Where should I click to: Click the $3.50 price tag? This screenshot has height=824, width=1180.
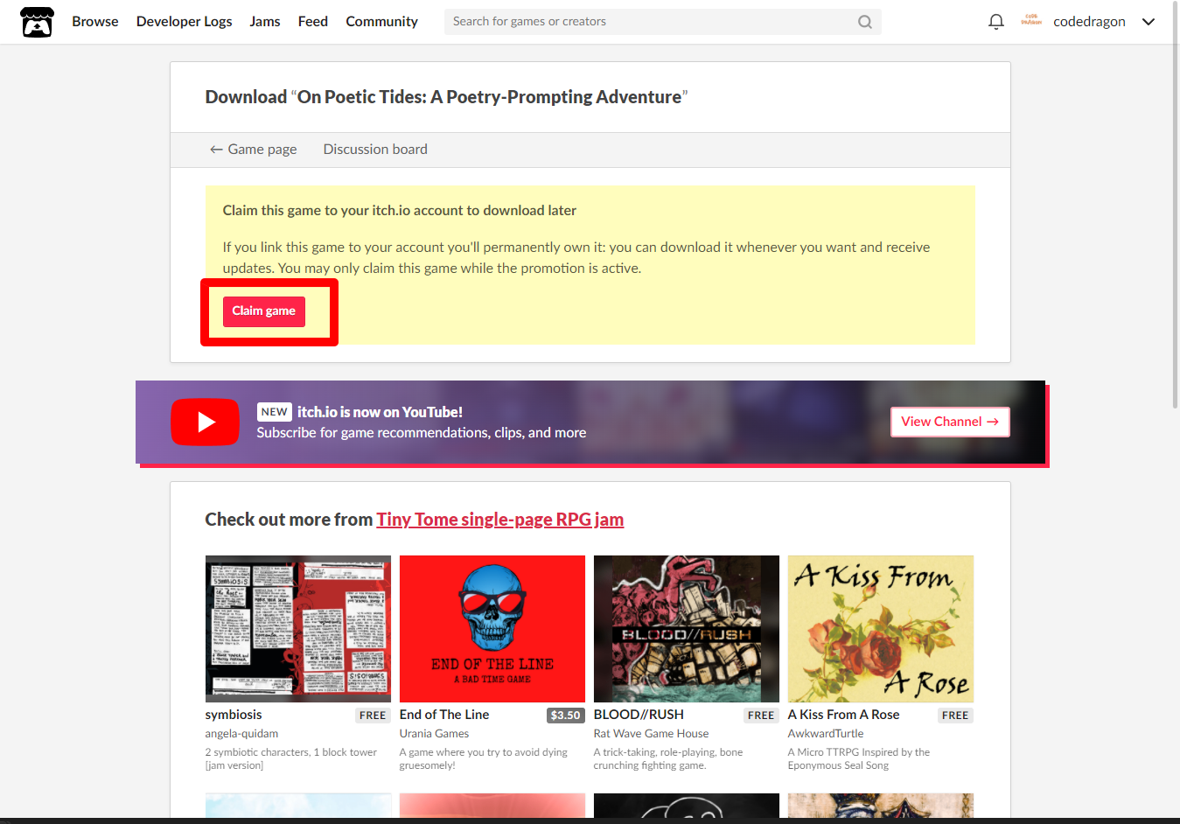566,716
